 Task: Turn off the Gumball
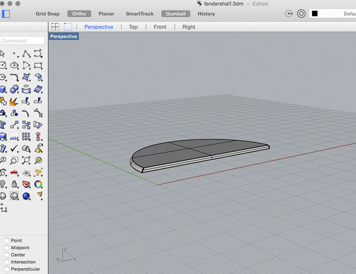click(x=176, y=14)
